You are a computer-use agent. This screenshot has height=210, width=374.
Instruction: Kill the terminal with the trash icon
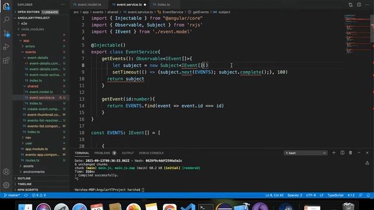pos(351,153)
